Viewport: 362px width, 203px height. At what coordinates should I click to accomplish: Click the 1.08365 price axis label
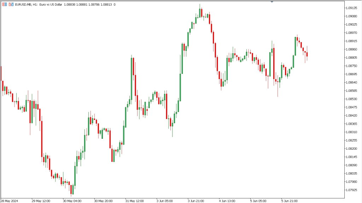click(351, 124)
